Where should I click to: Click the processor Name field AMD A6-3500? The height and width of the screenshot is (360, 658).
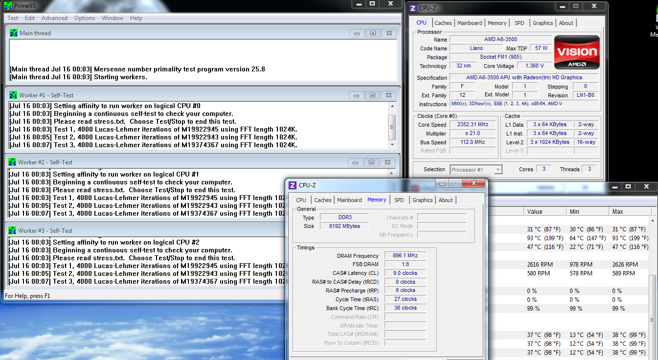(x=500, y=39)
